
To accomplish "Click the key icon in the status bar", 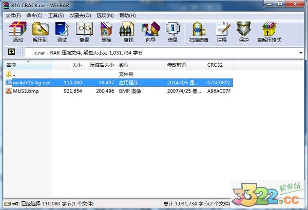I will (15, 204).
